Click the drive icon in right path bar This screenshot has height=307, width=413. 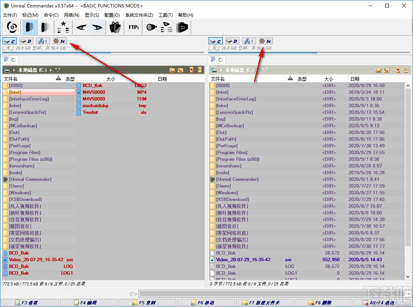click(214, 70)
